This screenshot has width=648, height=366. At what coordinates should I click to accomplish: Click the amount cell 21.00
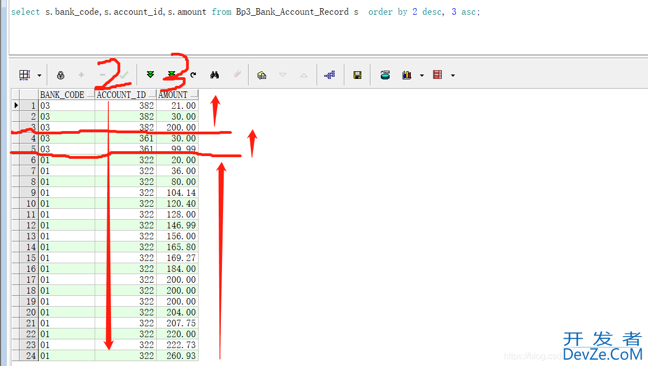pos(177,106)
